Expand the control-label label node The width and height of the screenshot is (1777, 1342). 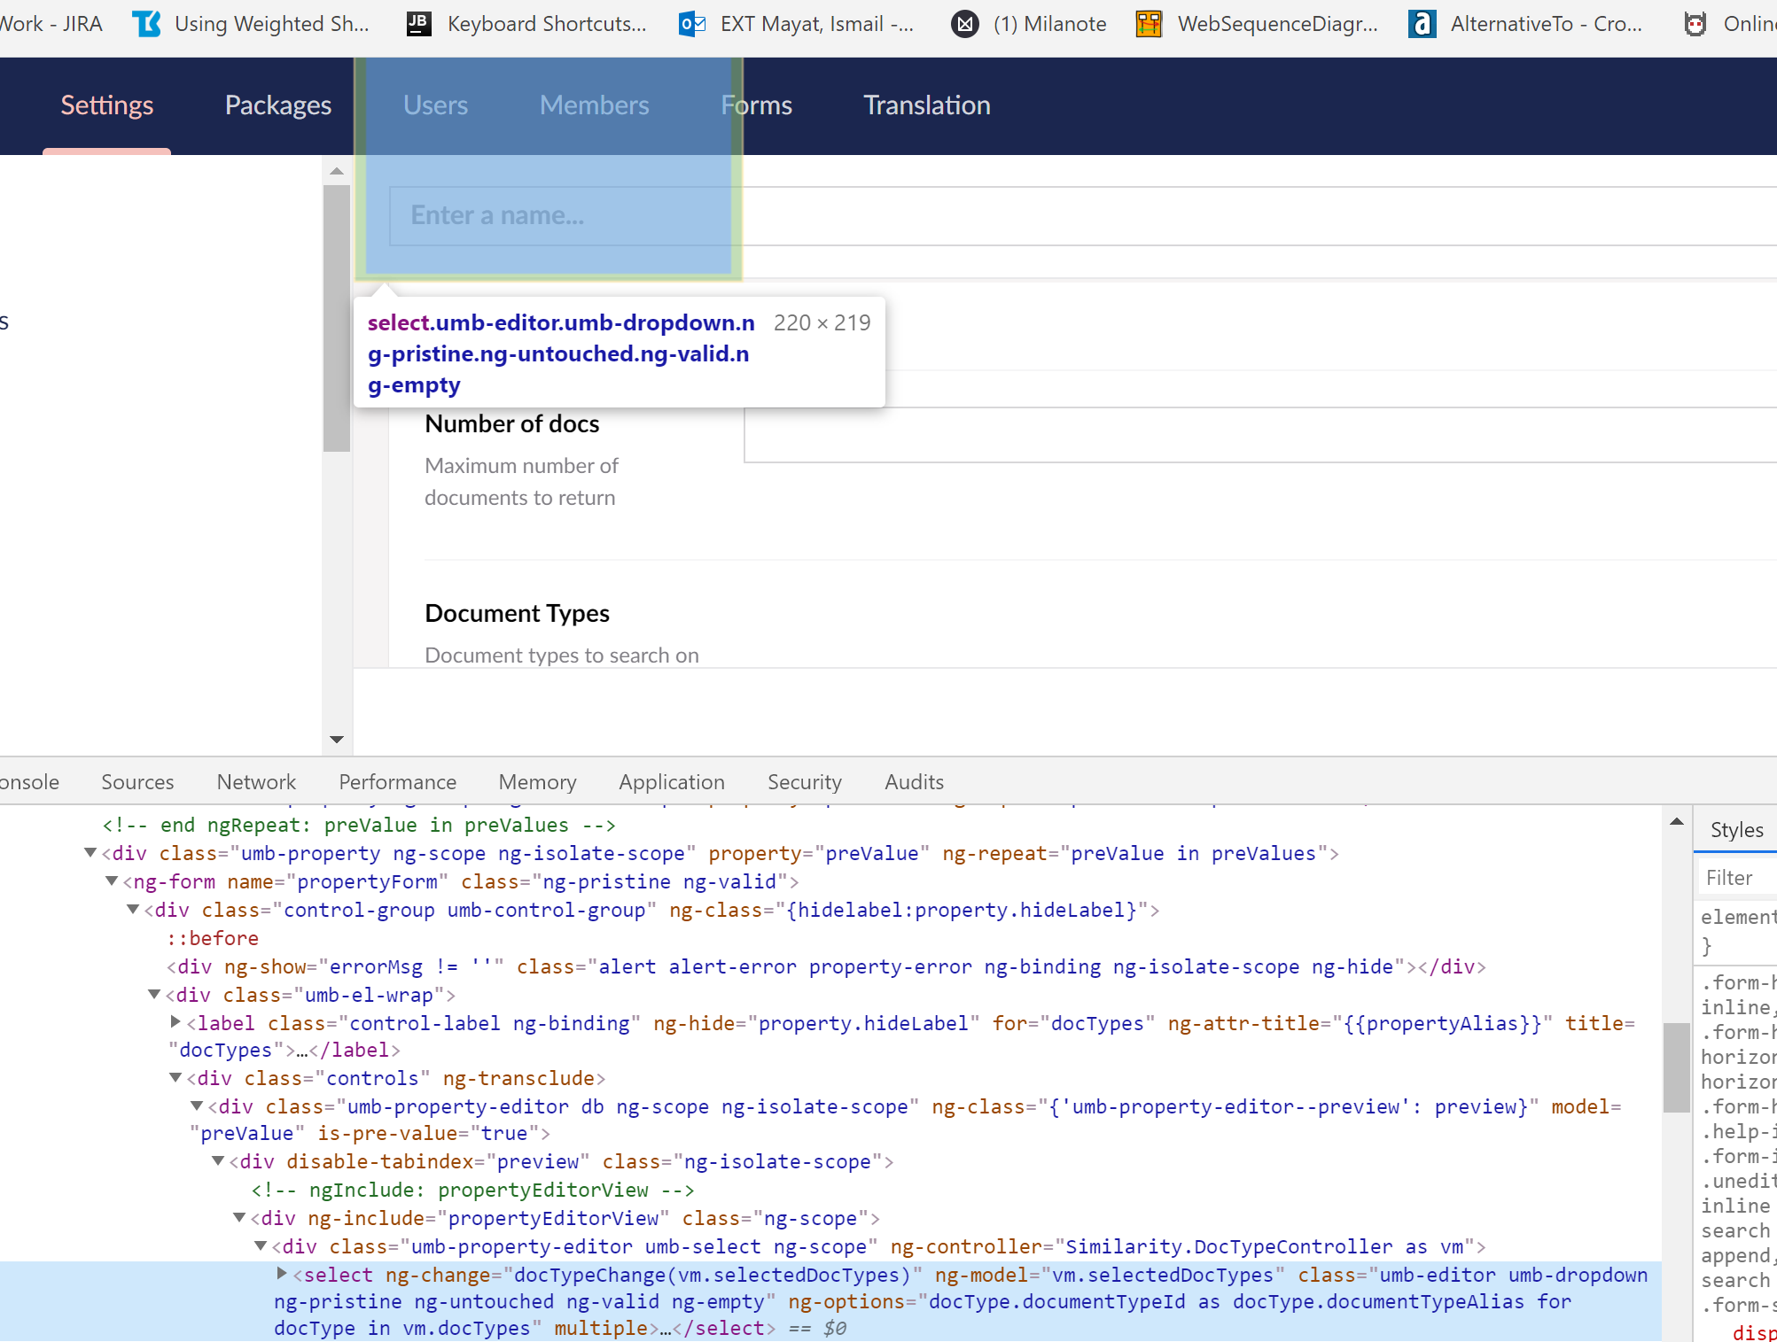click(x=175, y=1022)
